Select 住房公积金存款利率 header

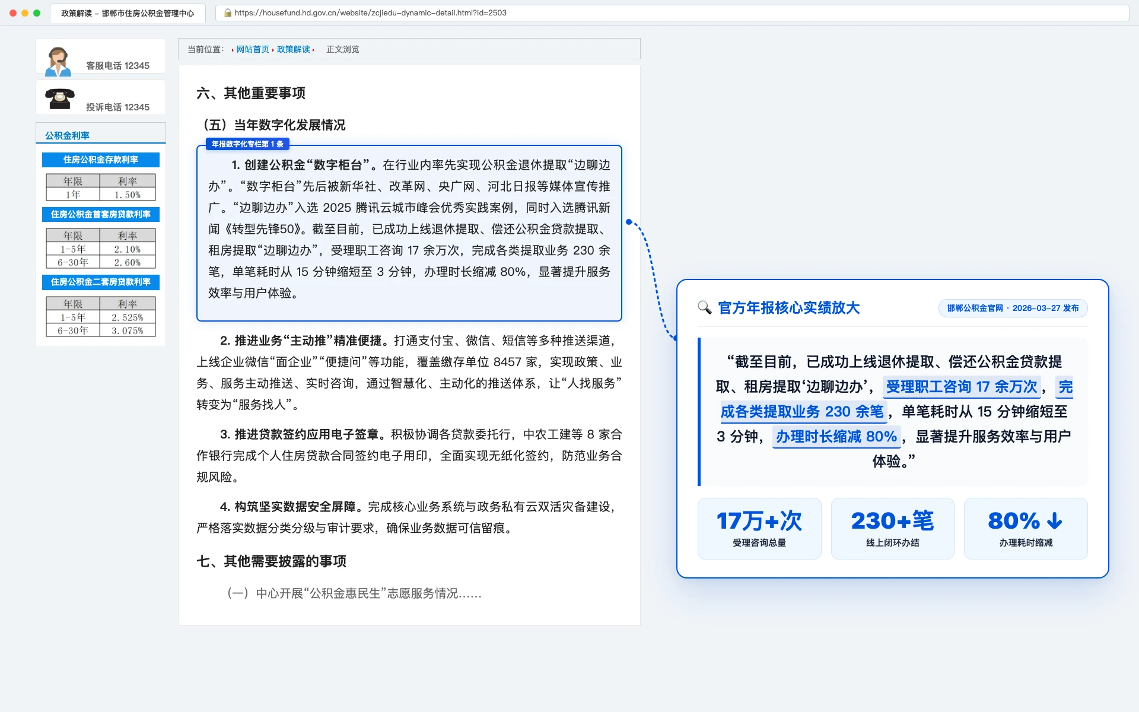click(x=101, y=160)
